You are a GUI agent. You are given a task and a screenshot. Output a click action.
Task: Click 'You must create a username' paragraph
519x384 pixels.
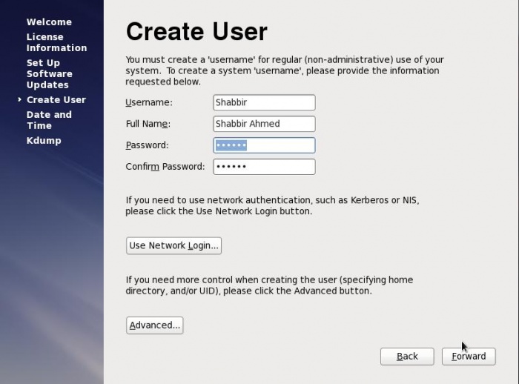tap(284, 70)
